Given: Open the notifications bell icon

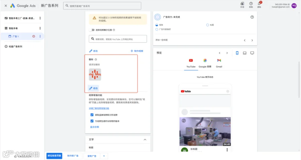Looking at the screenshot, I should tap(259, 4).
